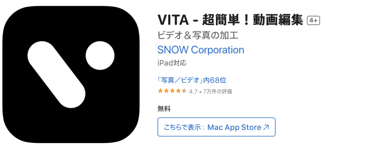This screenshot has height=155, width=371.
Task: Select the half-filled fifth rating star
Action: pyautogui.click(x=184, y=91)
